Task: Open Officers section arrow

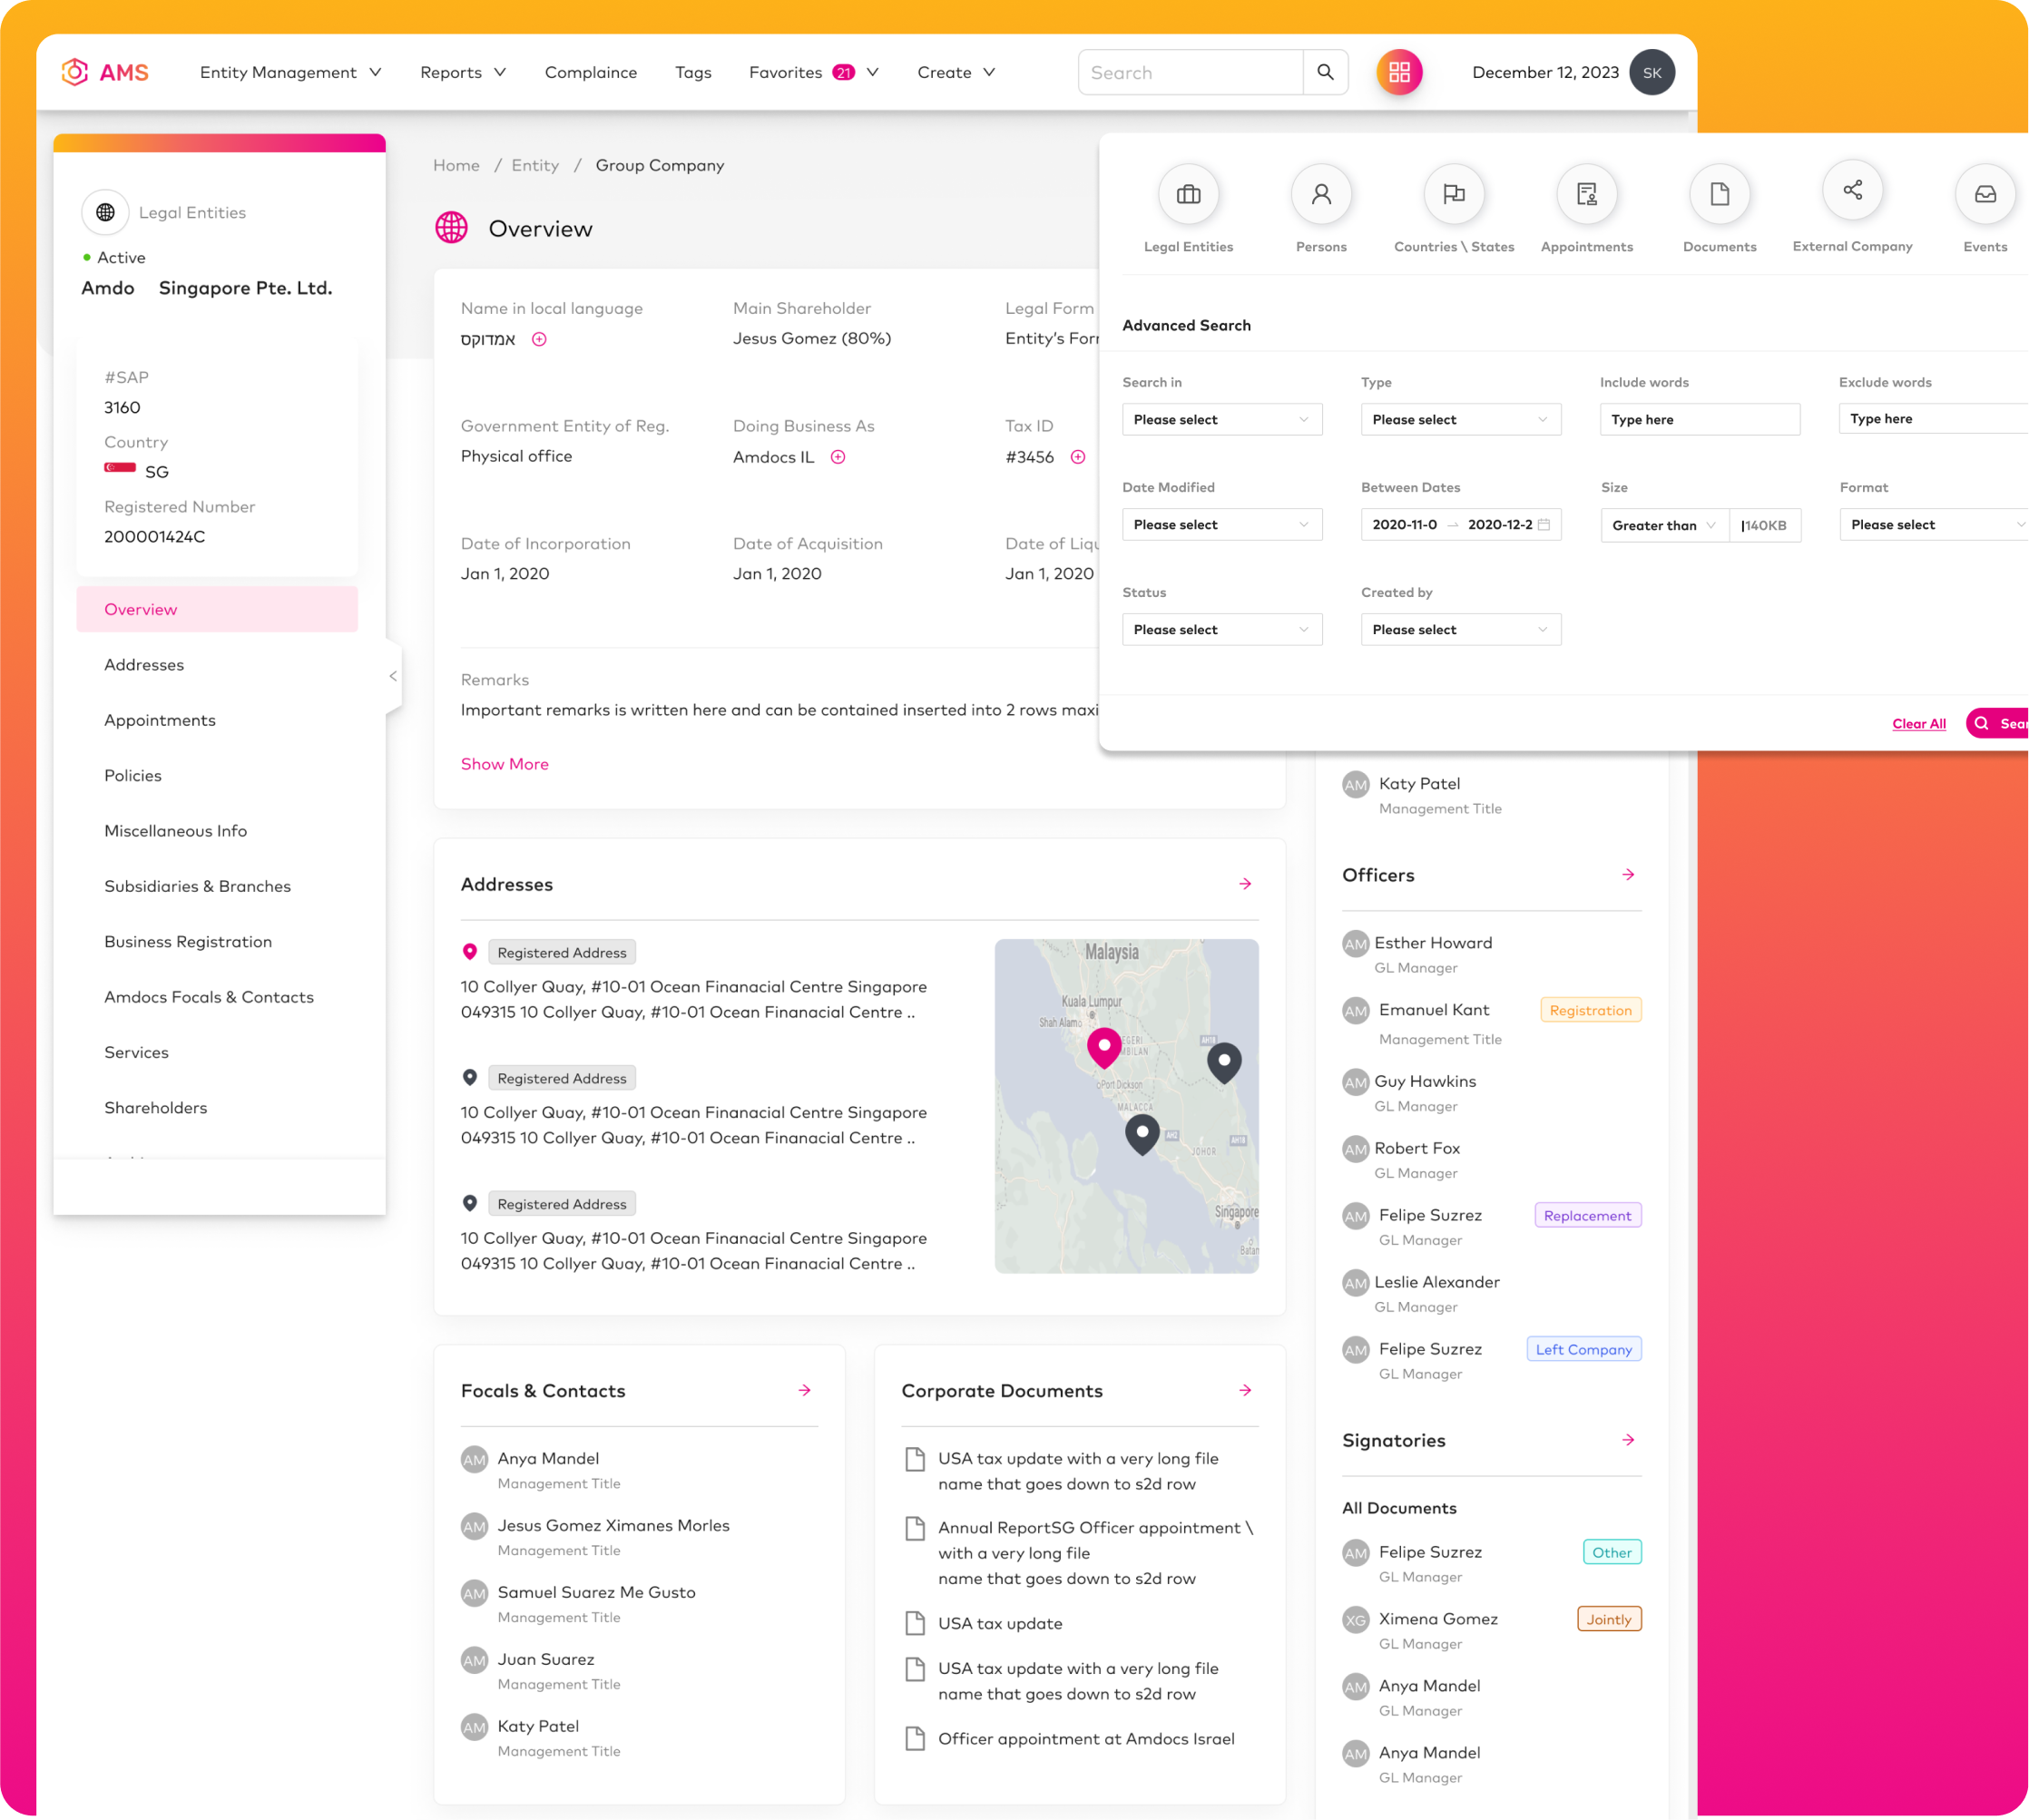Action: [x=1628, y=875]
